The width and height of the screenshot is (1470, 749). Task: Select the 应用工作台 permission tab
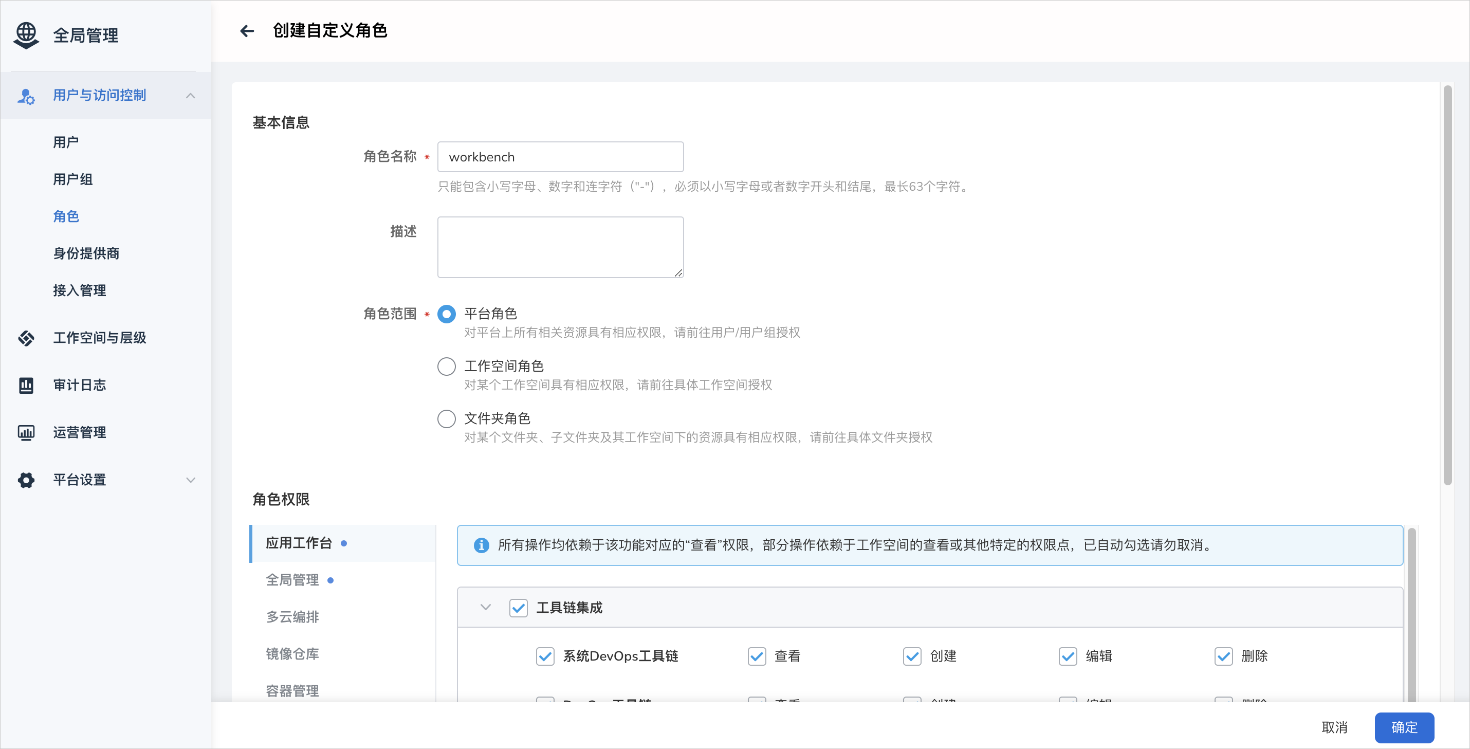[x=342, y=543]
